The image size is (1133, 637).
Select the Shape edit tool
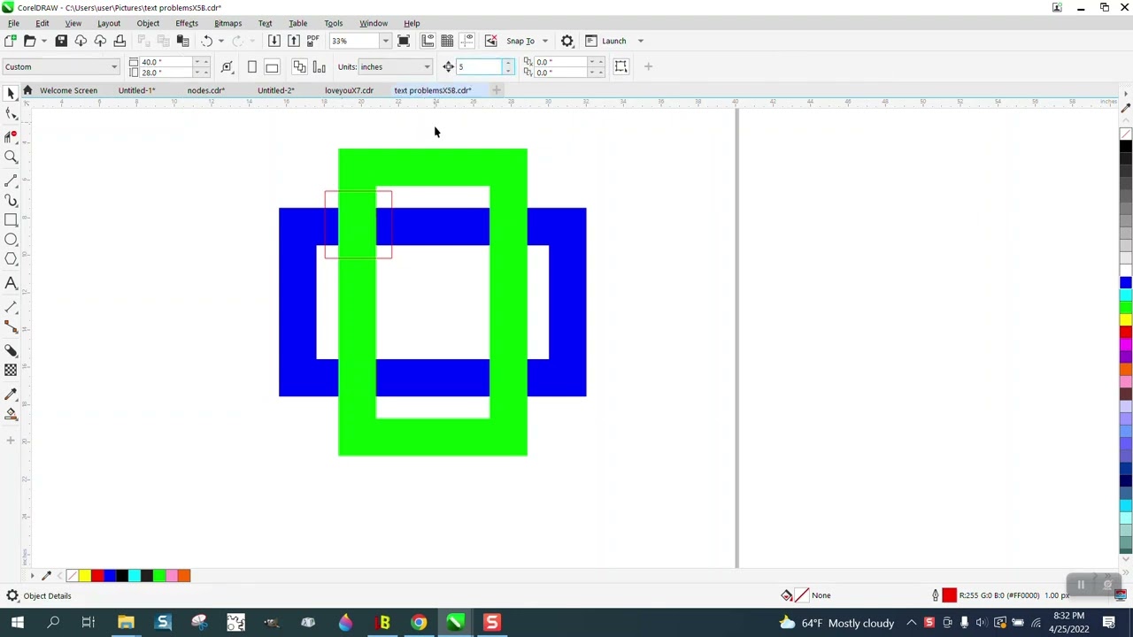click(x=11, y=114)
